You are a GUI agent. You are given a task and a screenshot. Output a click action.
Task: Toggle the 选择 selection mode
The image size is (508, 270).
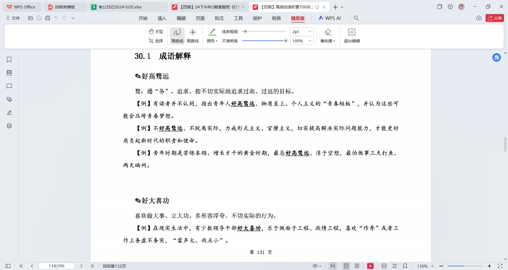[156, 41]
